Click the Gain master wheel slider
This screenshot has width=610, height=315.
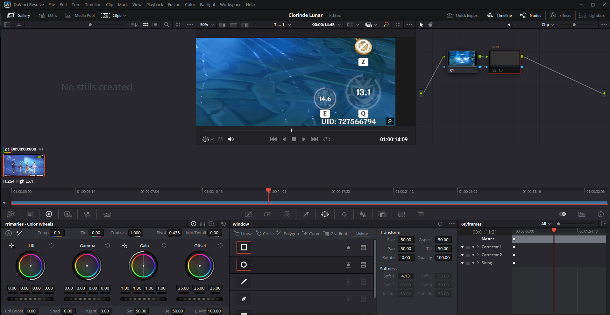tap(143, 299)
